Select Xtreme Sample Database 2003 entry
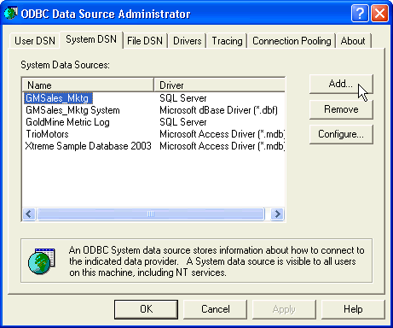Viewport: 393px width, 328px height. (88, 146)
